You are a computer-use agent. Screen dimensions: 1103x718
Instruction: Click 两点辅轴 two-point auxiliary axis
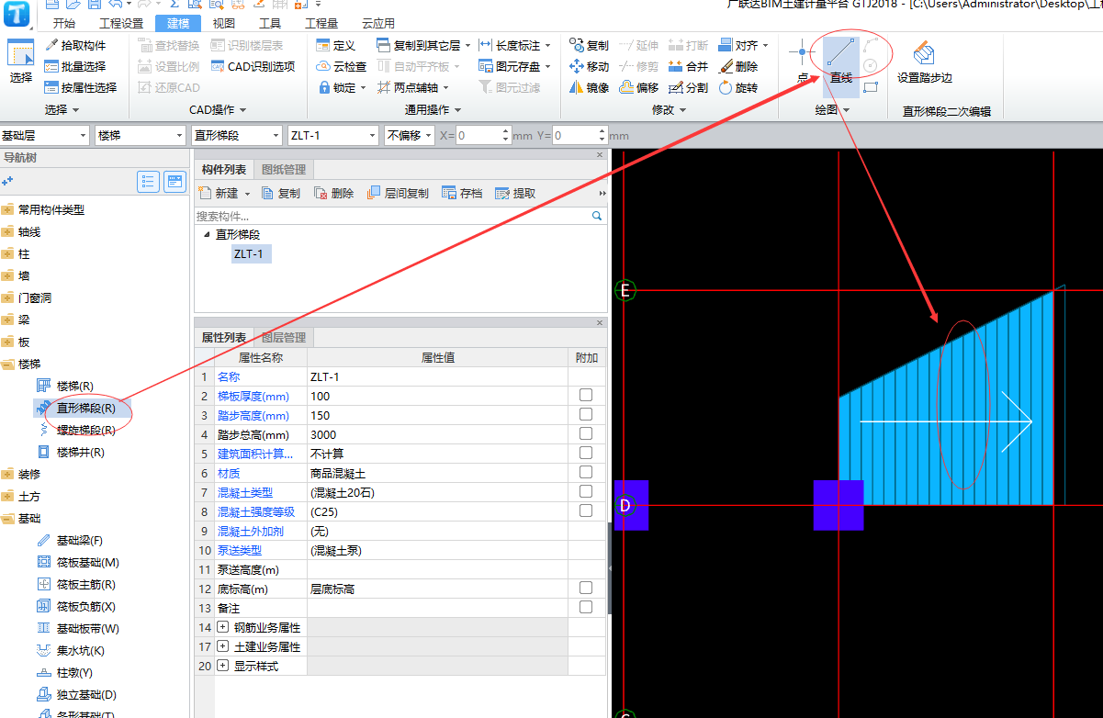pyautogui.click(x=412, y=87)
